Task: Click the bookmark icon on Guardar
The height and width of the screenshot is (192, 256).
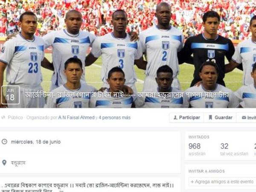Action: [x=210, y=117]
